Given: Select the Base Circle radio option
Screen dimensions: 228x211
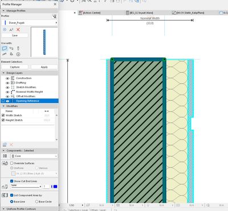Looking at the screenshot, I should 36,201.
